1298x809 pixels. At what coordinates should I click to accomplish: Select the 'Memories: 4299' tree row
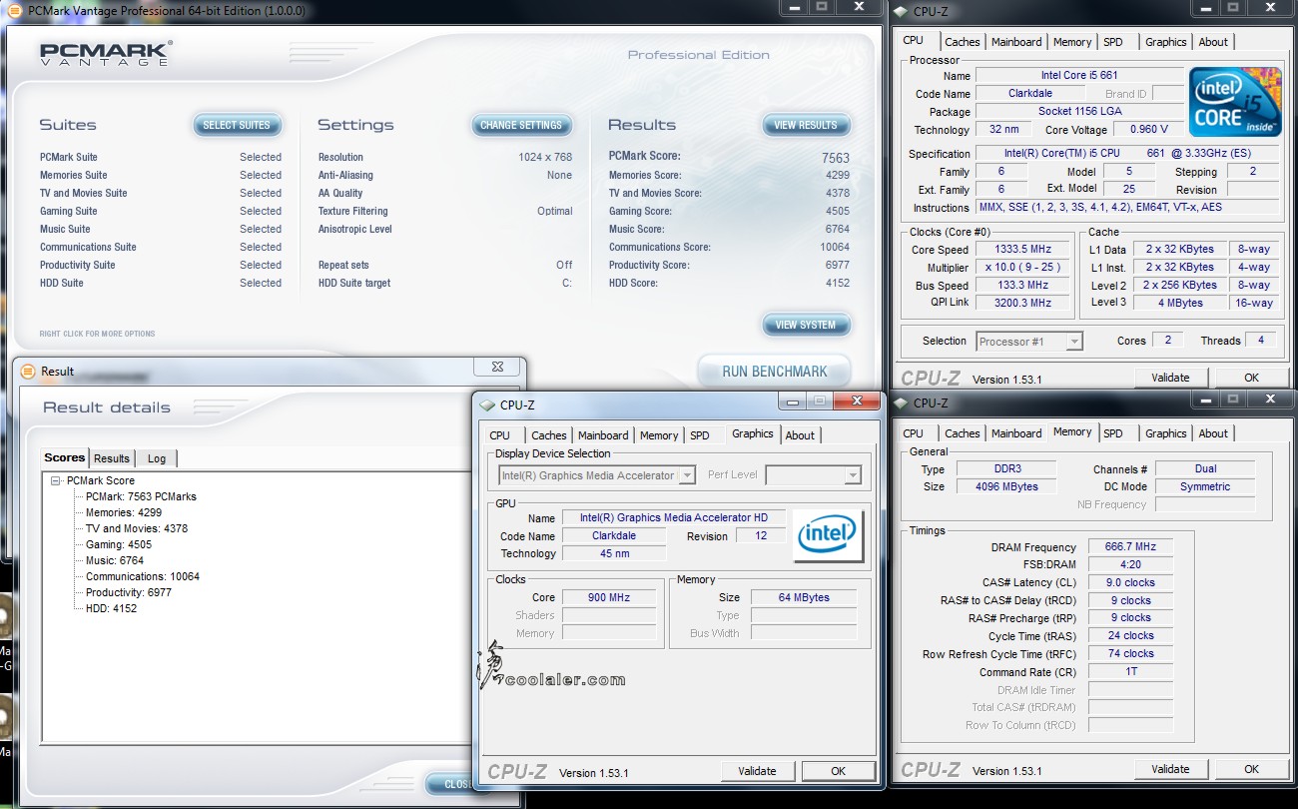(124, 512)
